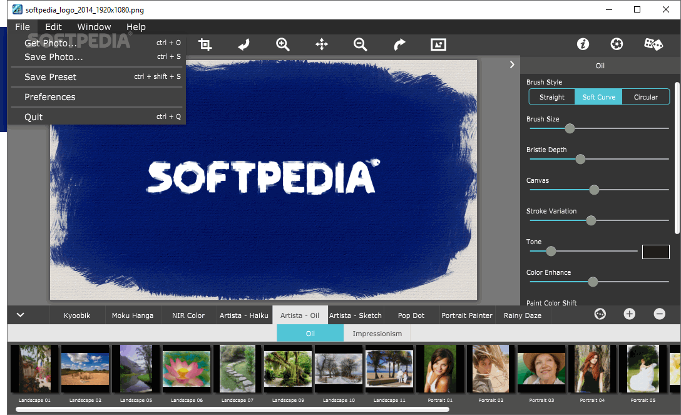Select the Impressionism preset category

point(377,334)
